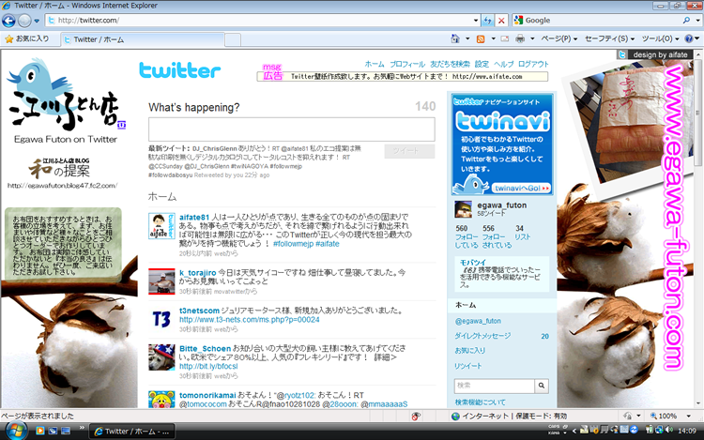
Task: Open a new blank tab
Action: point(233,40)
